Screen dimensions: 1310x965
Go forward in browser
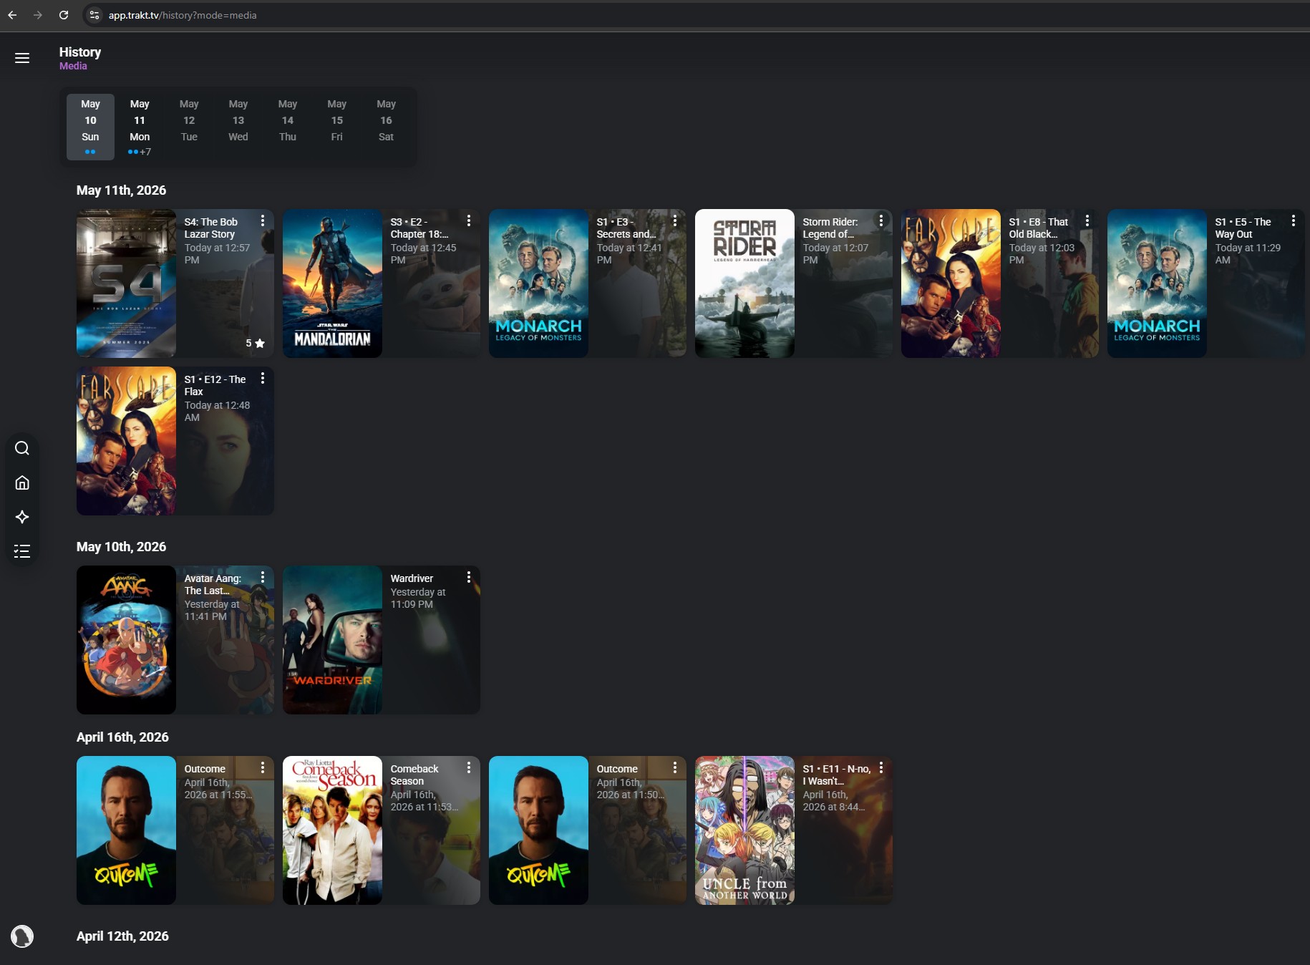(37, 15)
